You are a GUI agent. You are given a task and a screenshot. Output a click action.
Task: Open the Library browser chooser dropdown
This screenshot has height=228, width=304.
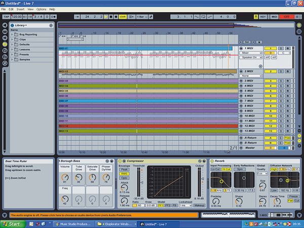(21, 25)
